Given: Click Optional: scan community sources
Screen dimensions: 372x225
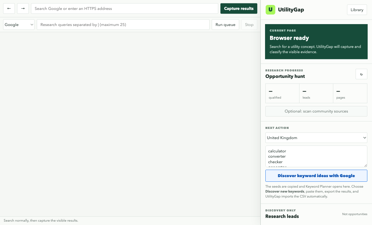Looking at the screenshot, I should pyautogui.click(x=316, y=111).
